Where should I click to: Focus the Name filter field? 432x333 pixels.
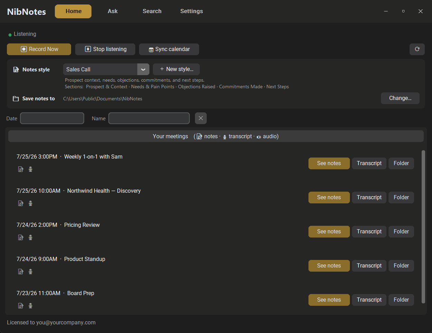[149, 118]
